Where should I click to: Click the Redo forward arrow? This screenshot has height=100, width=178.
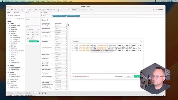pos(15,10)
